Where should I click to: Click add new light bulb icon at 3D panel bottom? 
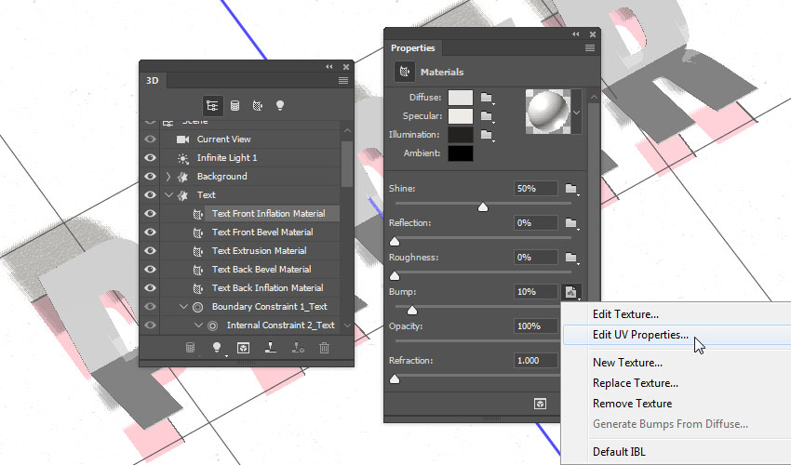point(217,348)
